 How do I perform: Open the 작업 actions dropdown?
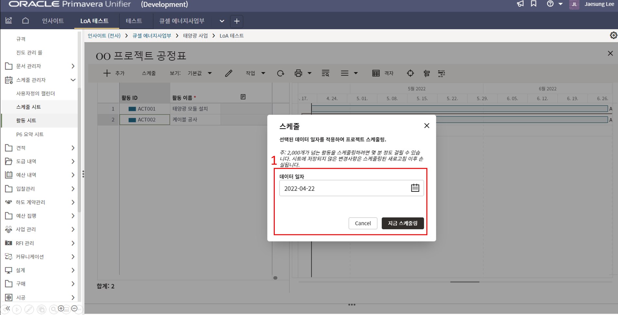pos(255,73)
